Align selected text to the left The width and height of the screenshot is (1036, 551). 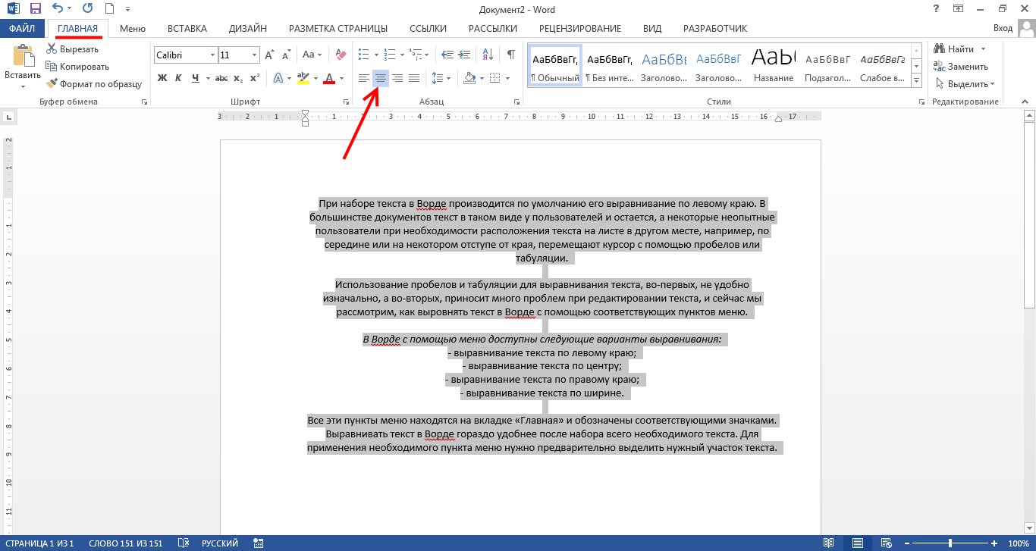pyautogui.click(x=364, y=78)
